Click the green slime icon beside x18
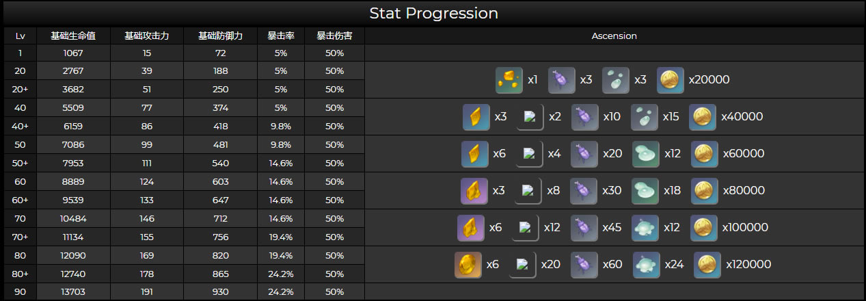The height and width of the screenshot is (301, 866). click(x=645, y=191)
